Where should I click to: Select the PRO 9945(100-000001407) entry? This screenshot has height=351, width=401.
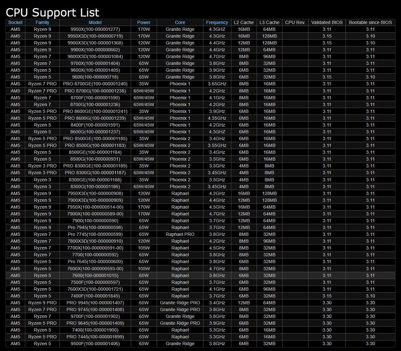pyautogui.click(x=95, y=303)
